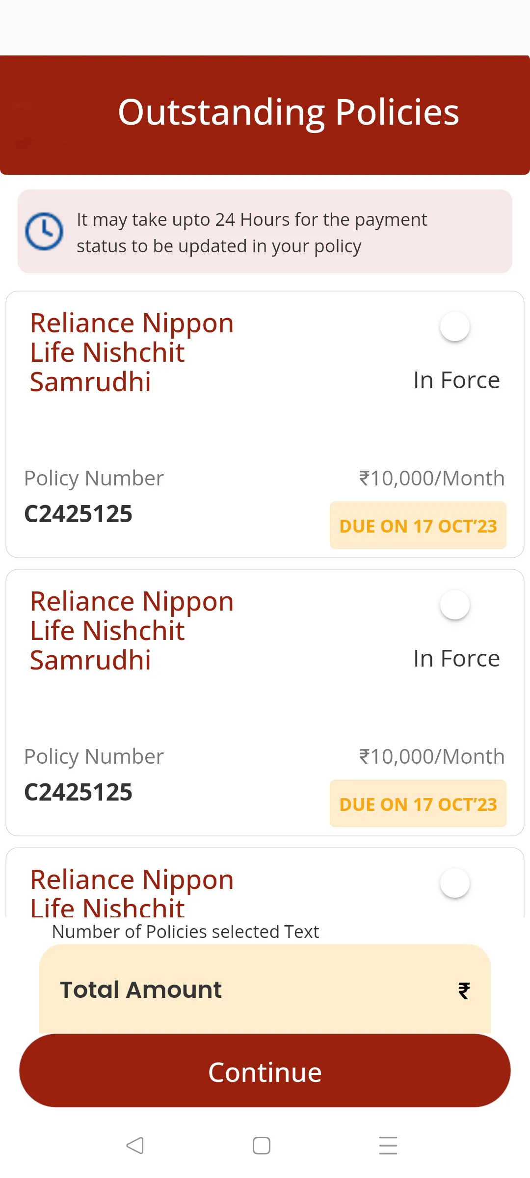Viewport: 530px width, 1178px height.
Task: Tap Number of Policies selected Text label
Action: pos(185,932)
